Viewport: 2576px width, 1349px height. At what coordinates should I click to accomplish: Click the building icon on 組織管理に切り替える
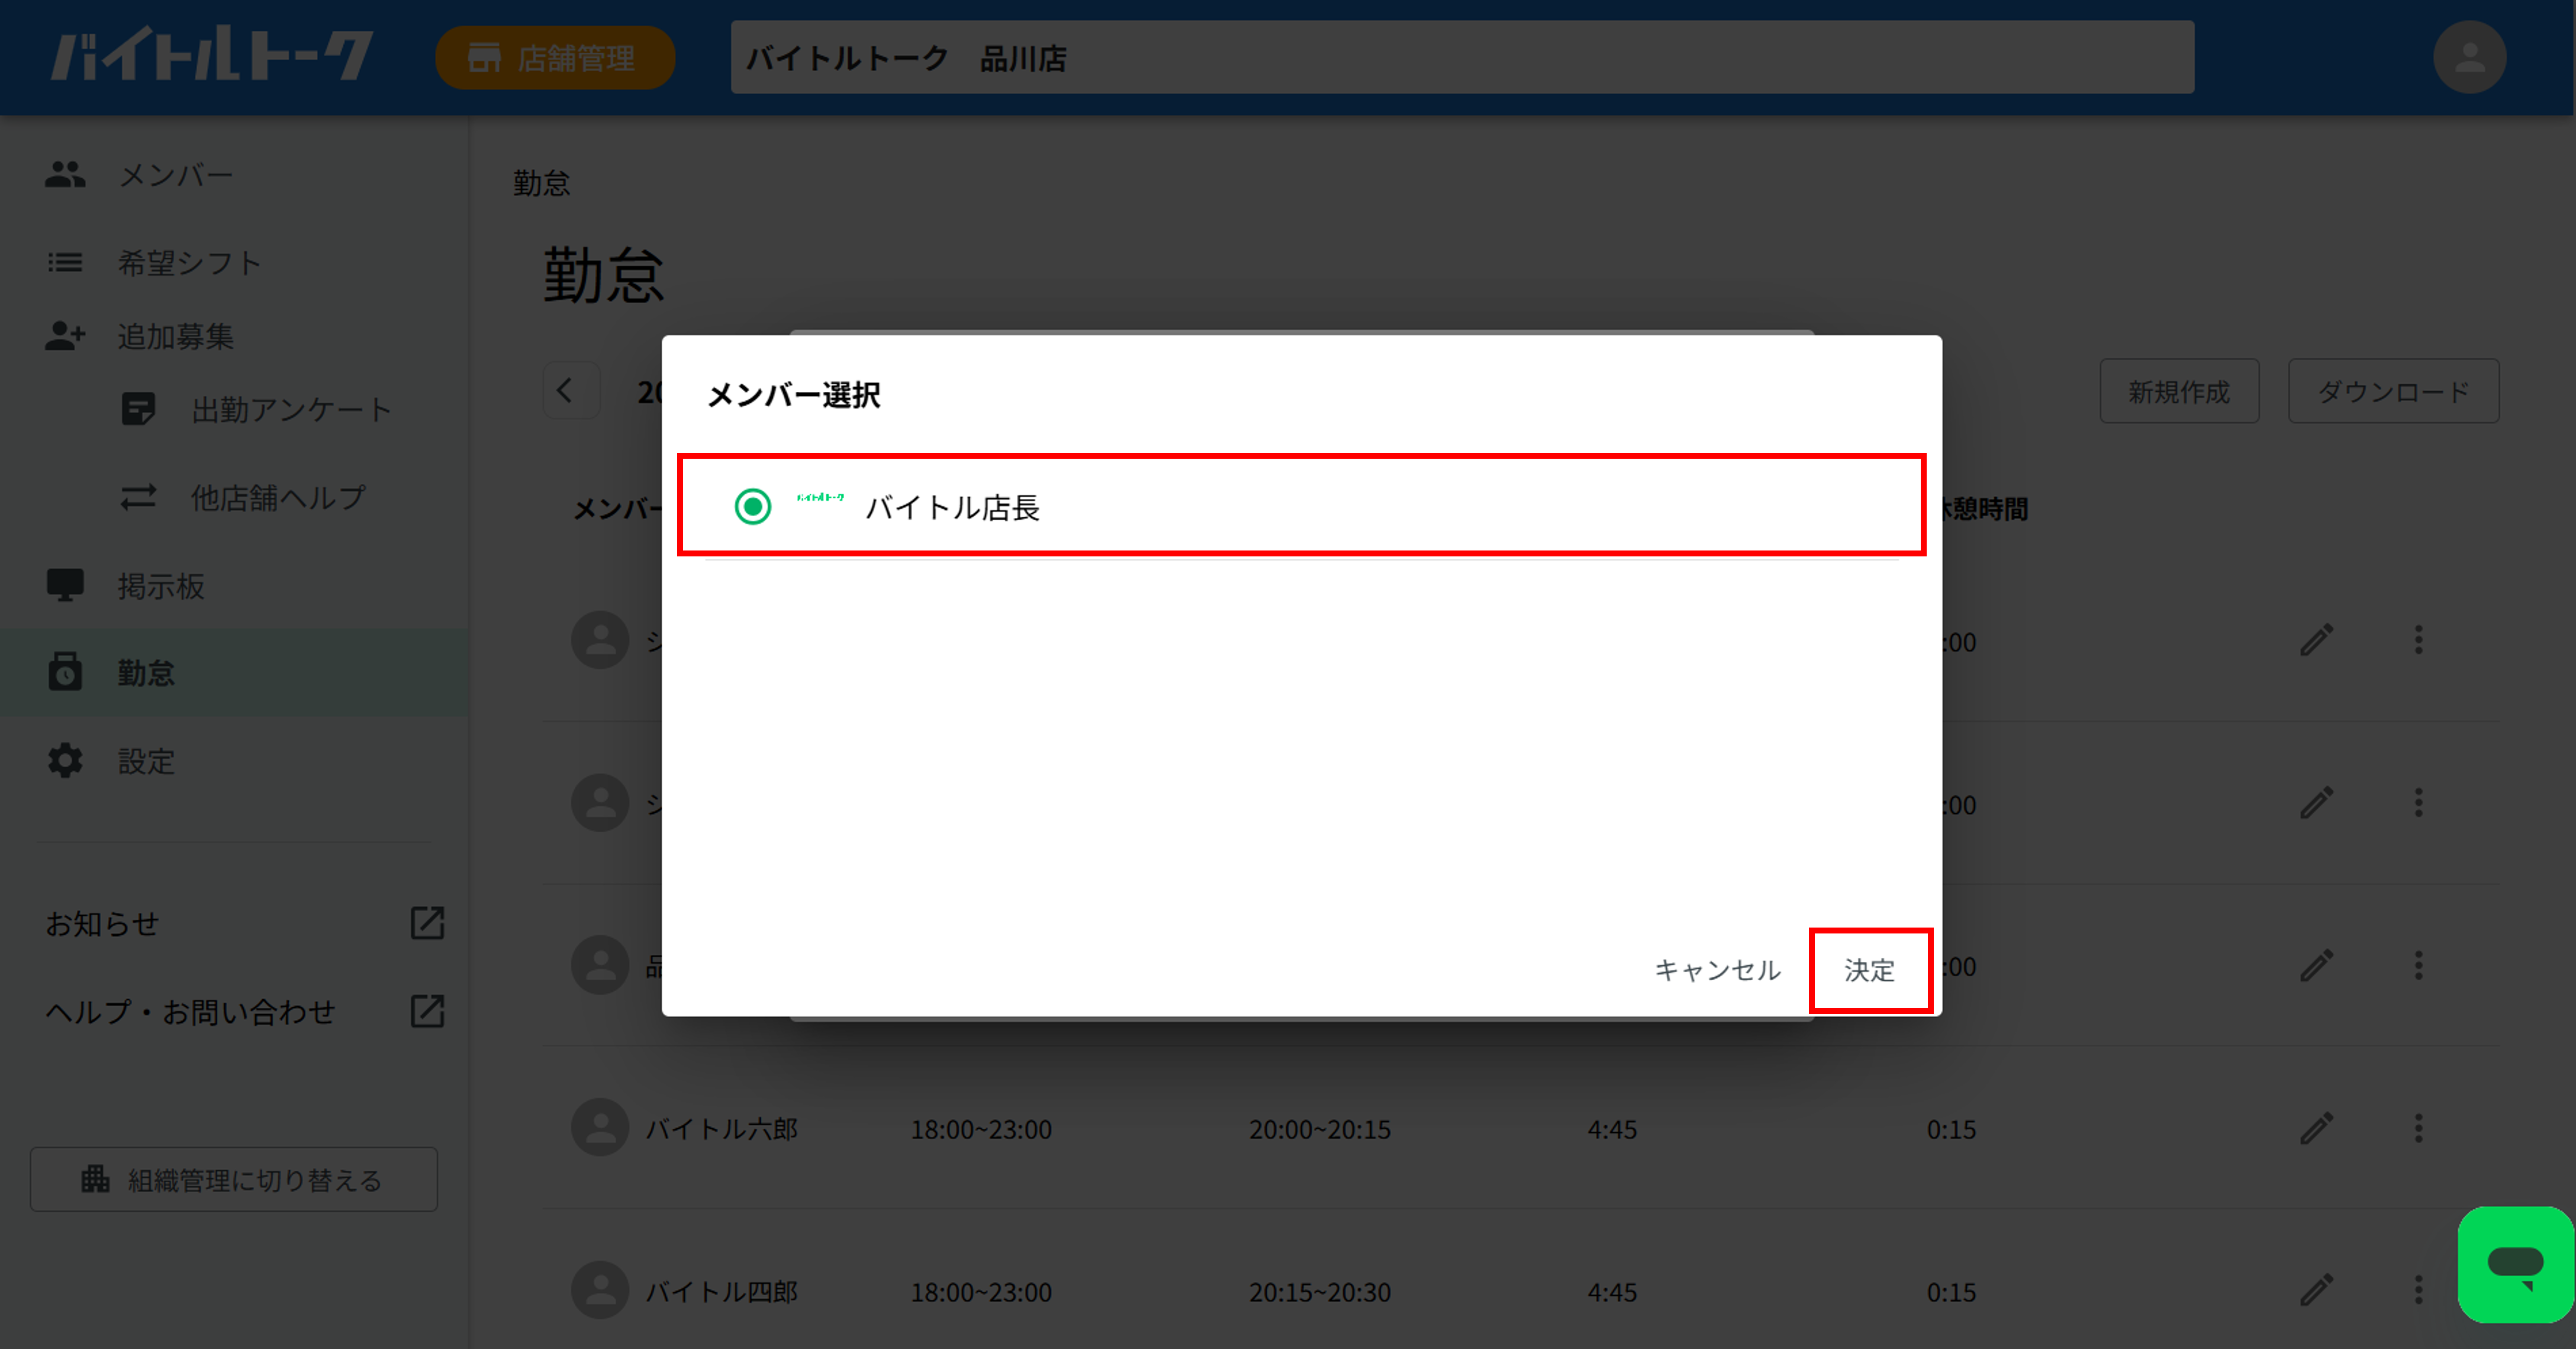[95, 1179]
